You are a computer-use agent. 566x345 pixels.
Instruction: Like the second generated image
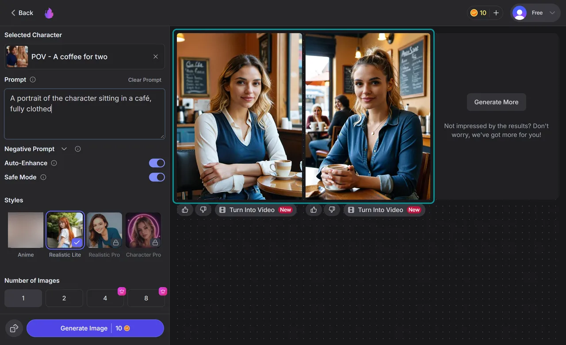click(314, 210)
